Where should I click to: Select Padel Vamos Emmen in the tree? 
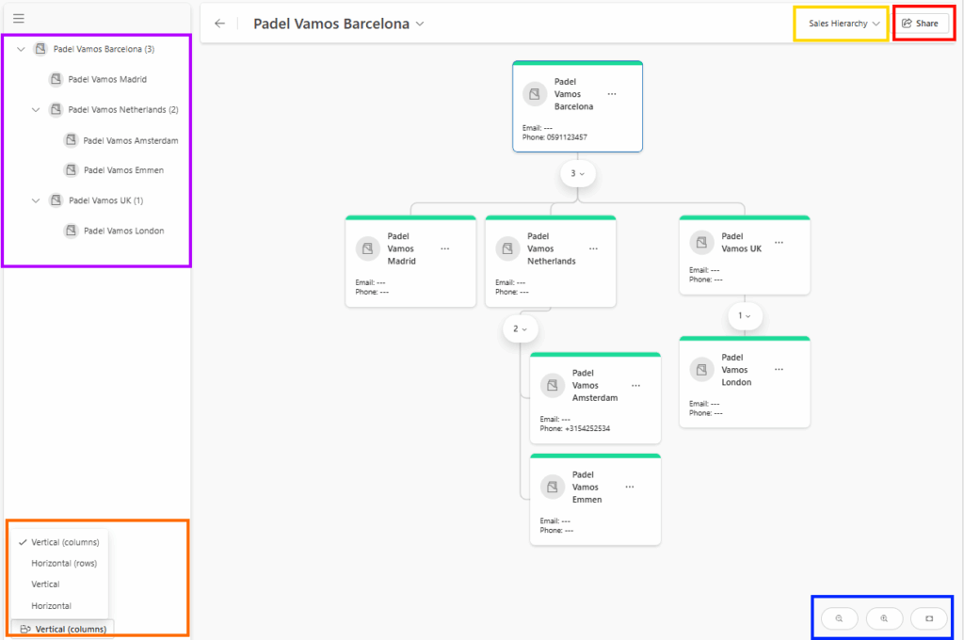122,170
